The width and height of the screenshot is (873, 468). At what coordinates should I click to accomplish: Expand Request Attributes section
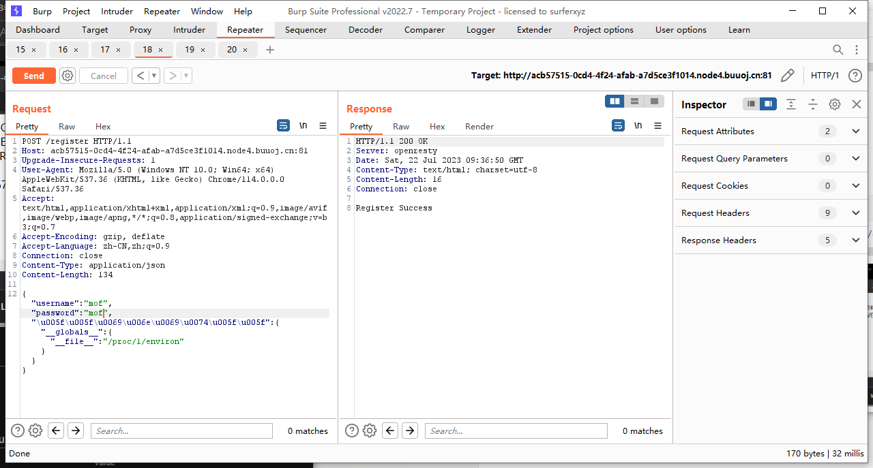(856, 131)
